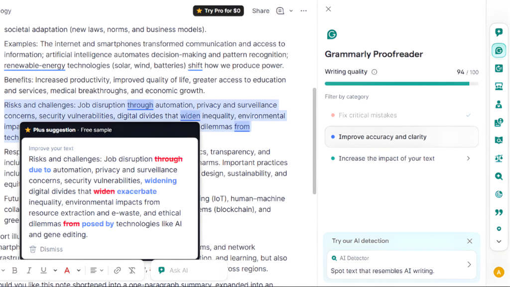510x287 pixels.
Task: Click the Filter by category label
Action: 347,97
